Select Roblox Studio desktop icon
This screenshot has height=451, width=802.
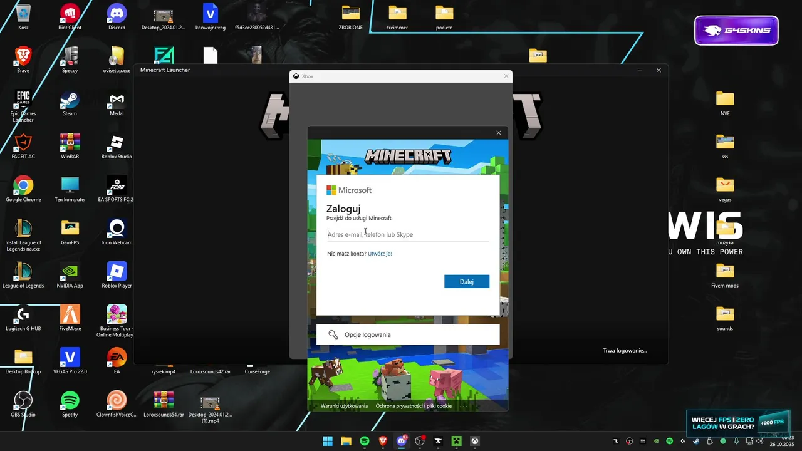pyautogui.click(x=117, y=146)
